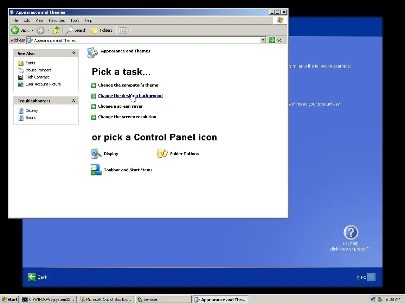Click the User Account Picture link text
Screen dimensions: 405x304
pyautogui.click(x=43, y=84)
